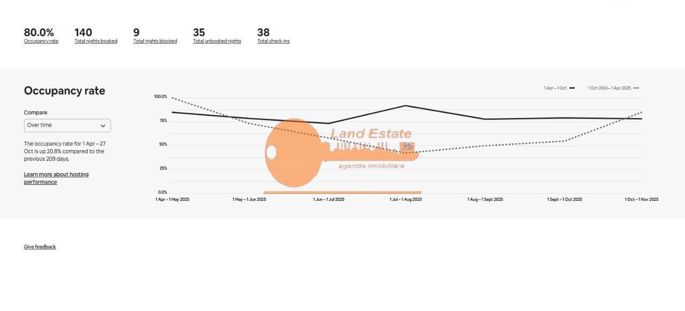Viewport: 685px width, 311px height.
Task: Click the 1 Sept – 1 Oct 2025 axis label
Action: coord(564,200)
